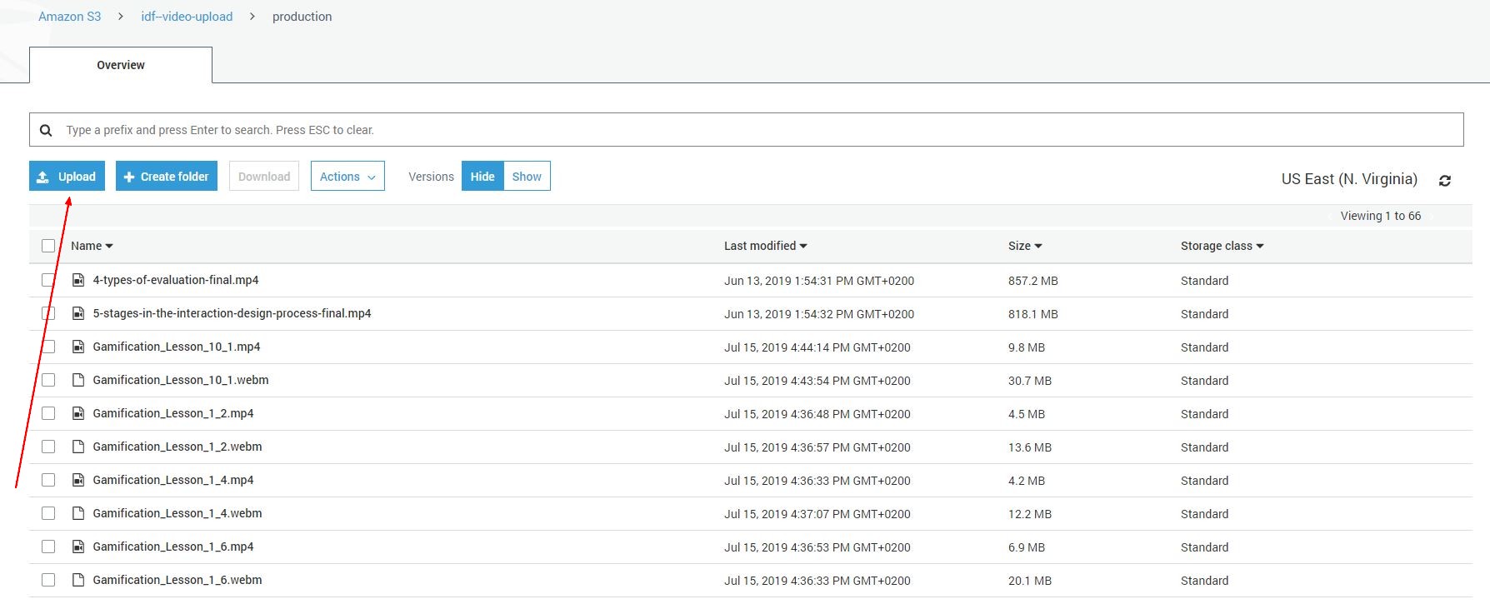The width and height of the screenshot is (1490, 604).
Task: Check the 5-stages-in-the-interaction-design-process-final.mp4 checkbox
Action: tap(48, 313)
